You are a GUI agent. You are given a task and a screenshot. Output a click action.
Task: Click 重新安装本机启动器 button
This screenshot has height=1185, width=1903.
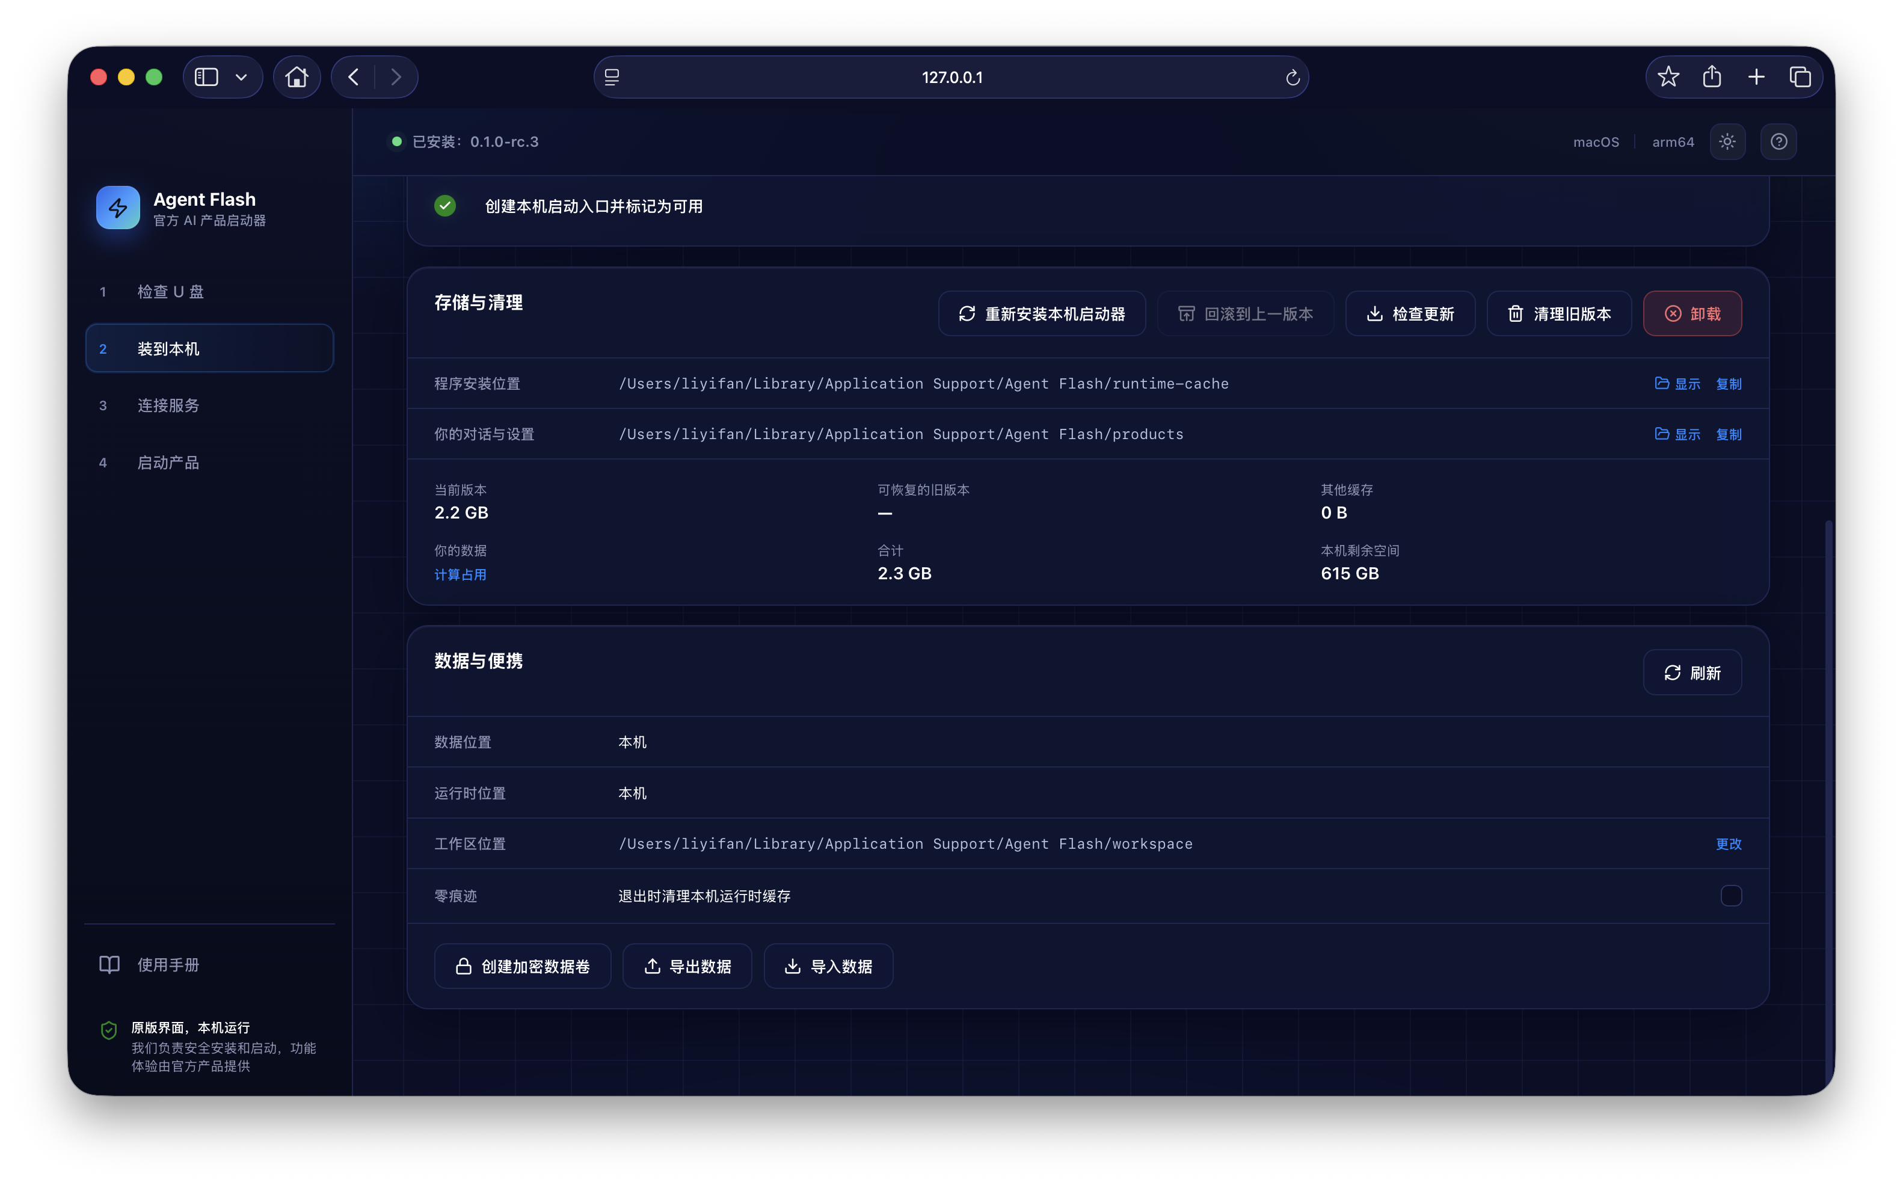pos(1041,313)
